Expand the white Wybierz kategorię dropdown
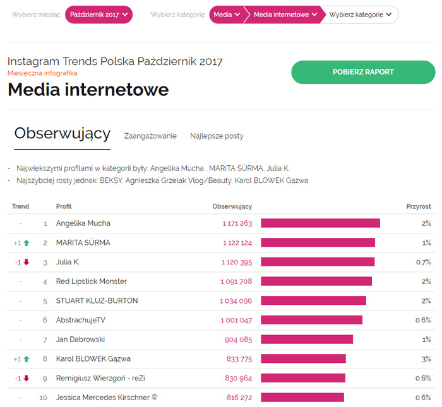 coord(361,15)
